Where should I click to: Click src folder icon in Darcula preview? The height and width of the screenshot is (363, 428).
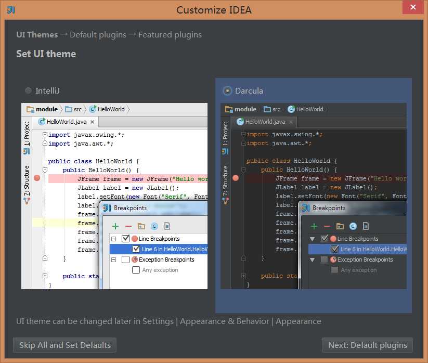click(x=267, y=109)
